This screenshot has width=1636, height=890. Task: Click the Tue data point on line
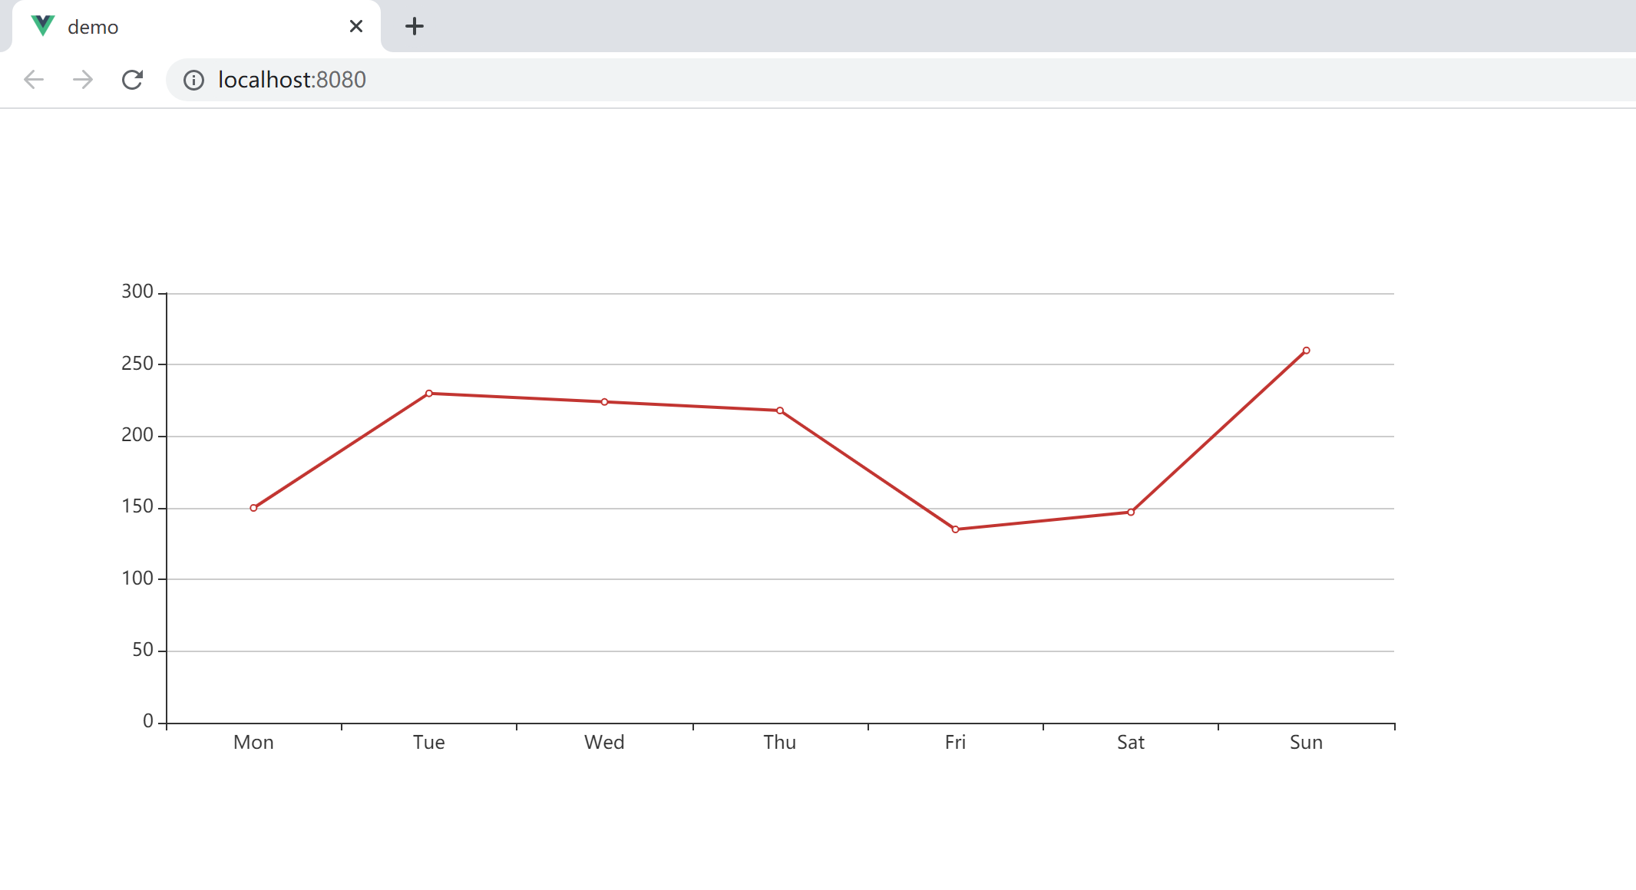[429, 394]
